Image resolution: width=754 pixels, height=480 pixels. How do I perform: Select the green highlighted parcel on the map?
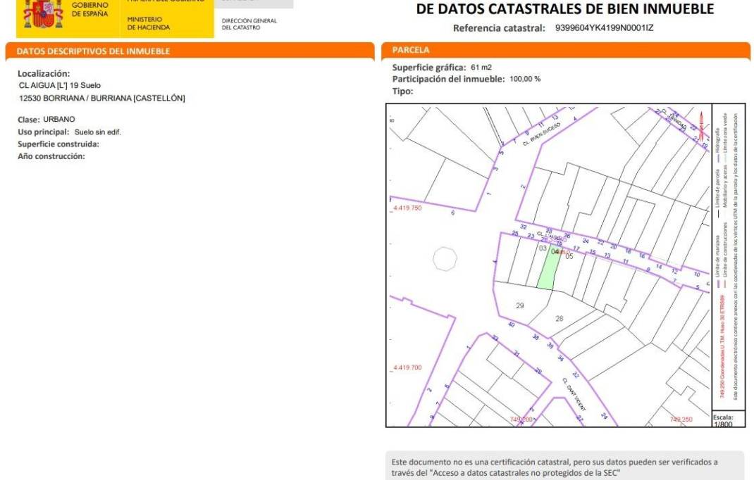point(549,267)
